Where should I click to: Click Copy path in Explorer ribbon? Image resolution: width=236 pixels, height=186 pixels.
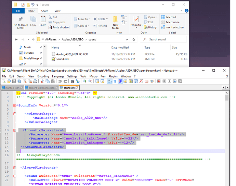tap(57, 22)
